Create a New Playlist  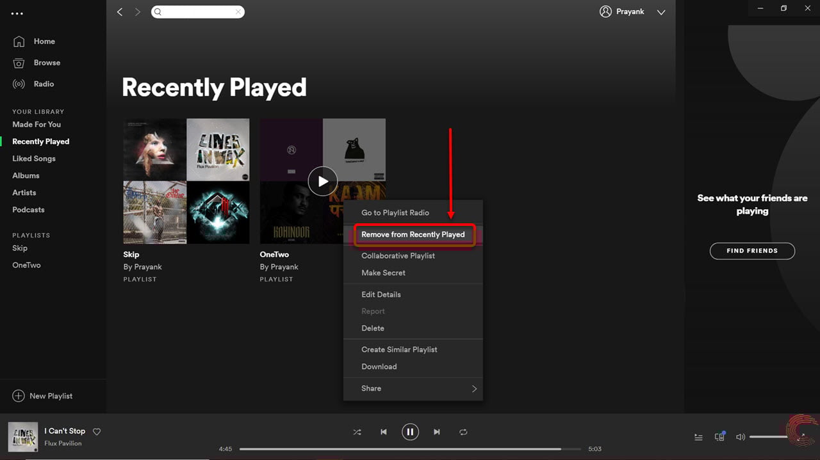click(x=42, y=396)
